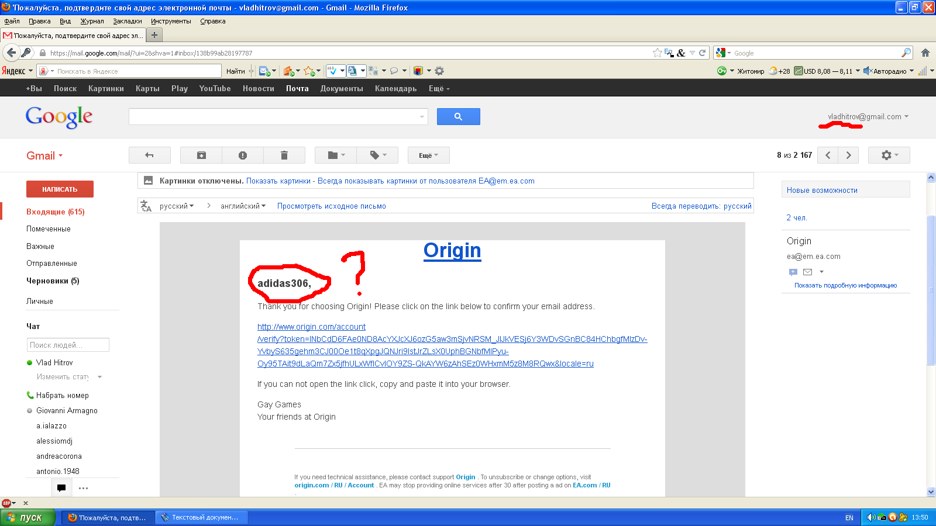The width and height of the screenshot is (936, 526).
Task: Click the green Yandex key icon
Action: (x=722, y=71)
